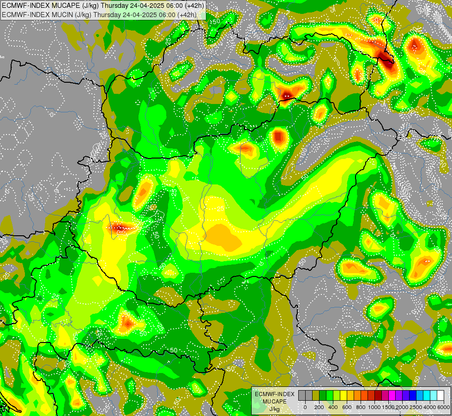Select the dark green legend swatch
The width and height of the screenshot is (452, 416).
[x=323, y=395]
